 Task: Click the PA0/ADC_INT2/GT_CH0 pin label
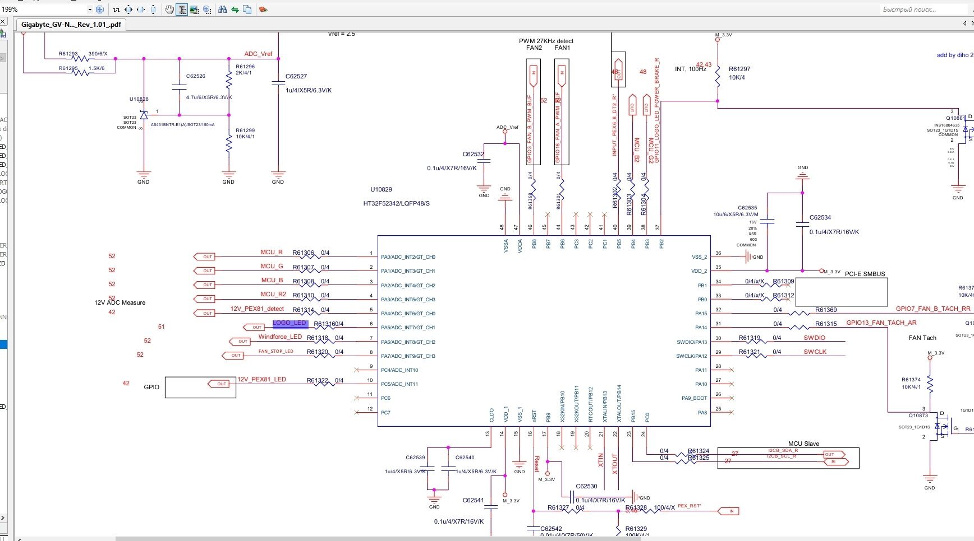click(408, 257)
